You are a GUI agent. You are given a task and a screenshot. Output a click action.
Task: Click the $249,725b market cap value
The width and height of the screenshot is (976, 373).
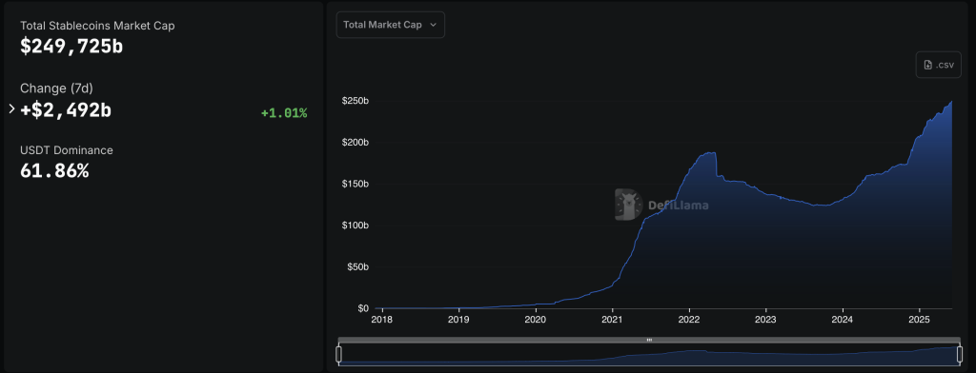pos(71,46)
